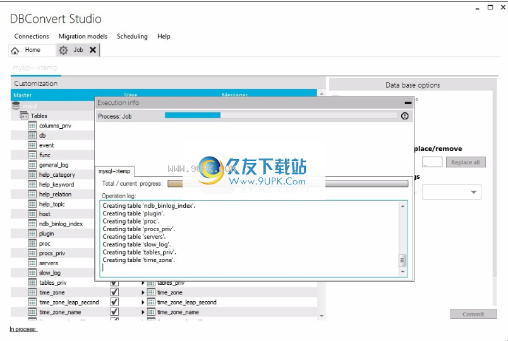Click slave time_zone table icon
The height and width of the screenshot is (341, 508).
coord(151,292)
